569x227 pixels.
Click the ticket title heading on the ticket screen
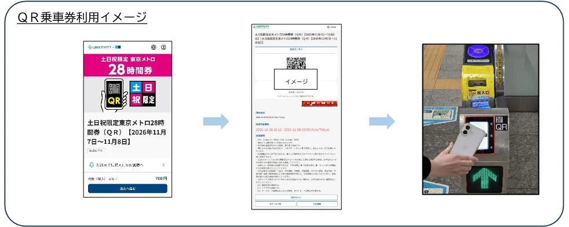296,38
